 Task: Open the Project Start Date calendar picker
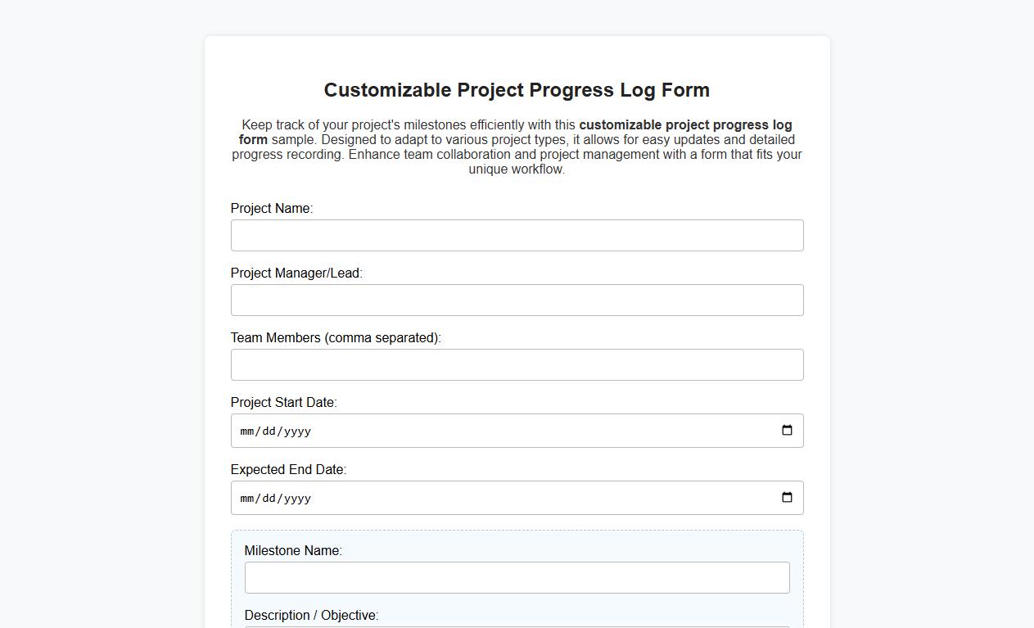(787, 429)
